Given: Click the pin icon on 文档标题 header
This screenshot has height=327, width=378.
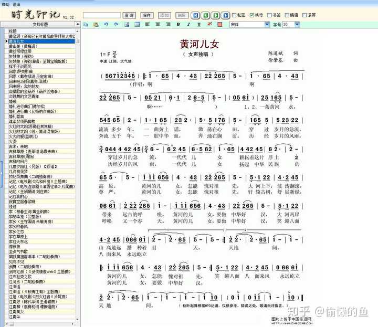Looking at the screenshot, I should [x=78, y=24].
